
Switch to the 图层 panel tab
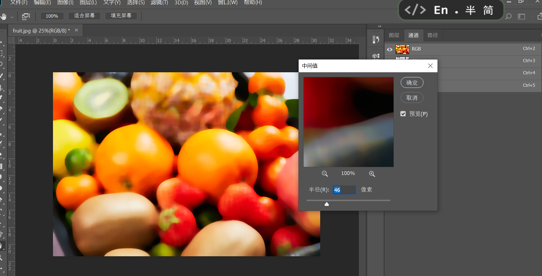[x=394, y=35]
